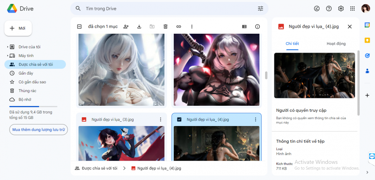
Task: Open file details with the info icon
Action: pyautogui.click(x=257, y=27)
